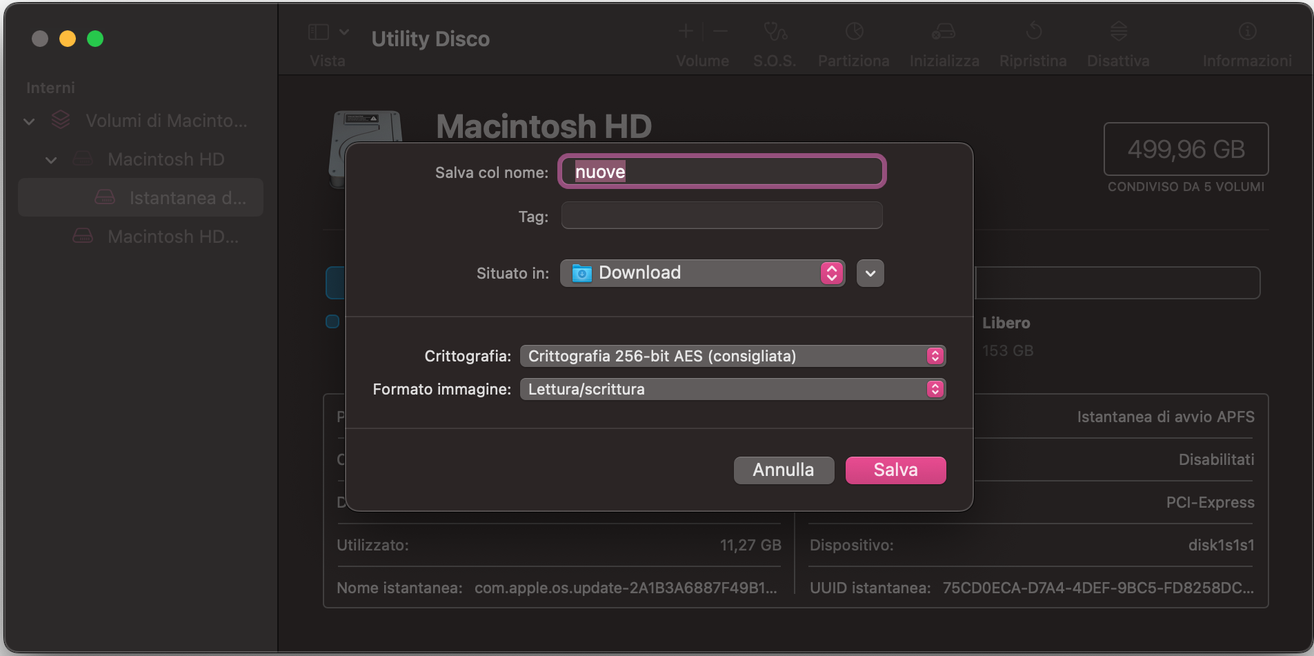Click the Utility Disco window title
This screenshot has height=656, width=1314.
tap(430, 39)
